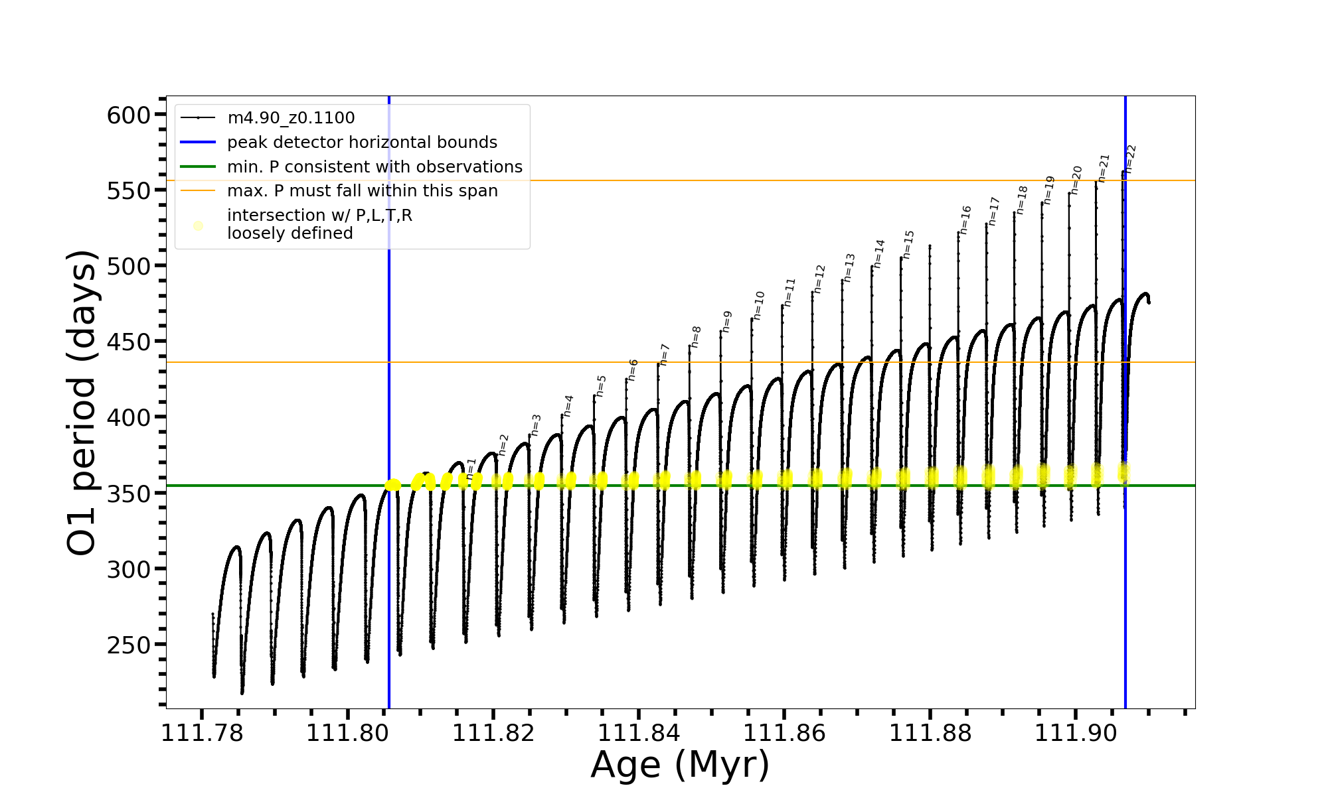Click the 250 y-axis tick label

(129, 645)
